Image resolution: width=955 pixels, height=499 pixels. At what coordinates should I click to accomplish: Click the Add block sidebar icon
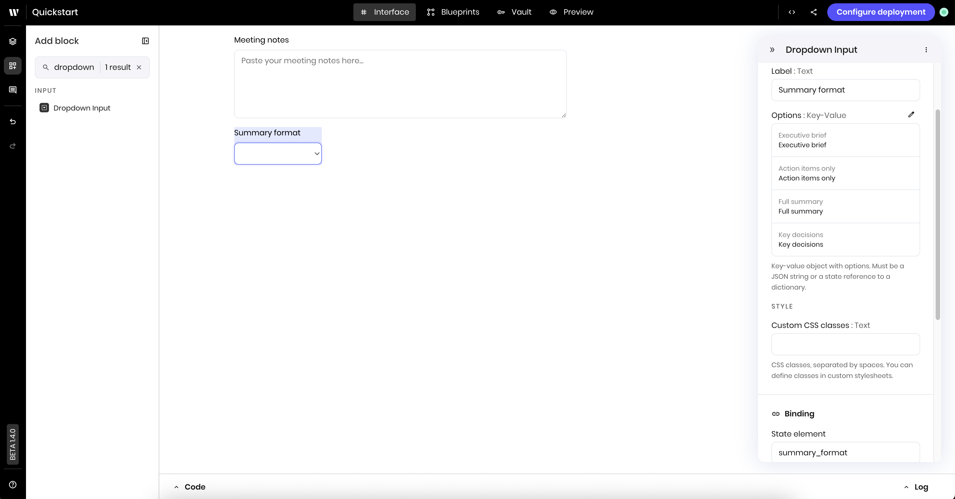click(x=13, y=65)
